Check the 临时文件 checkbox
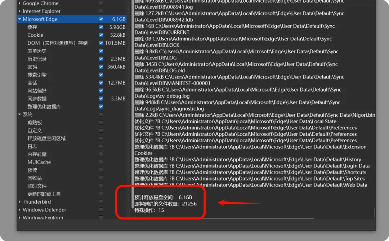Image resolution: width=389 pixels, height=241 pixels. pos(101,186)
